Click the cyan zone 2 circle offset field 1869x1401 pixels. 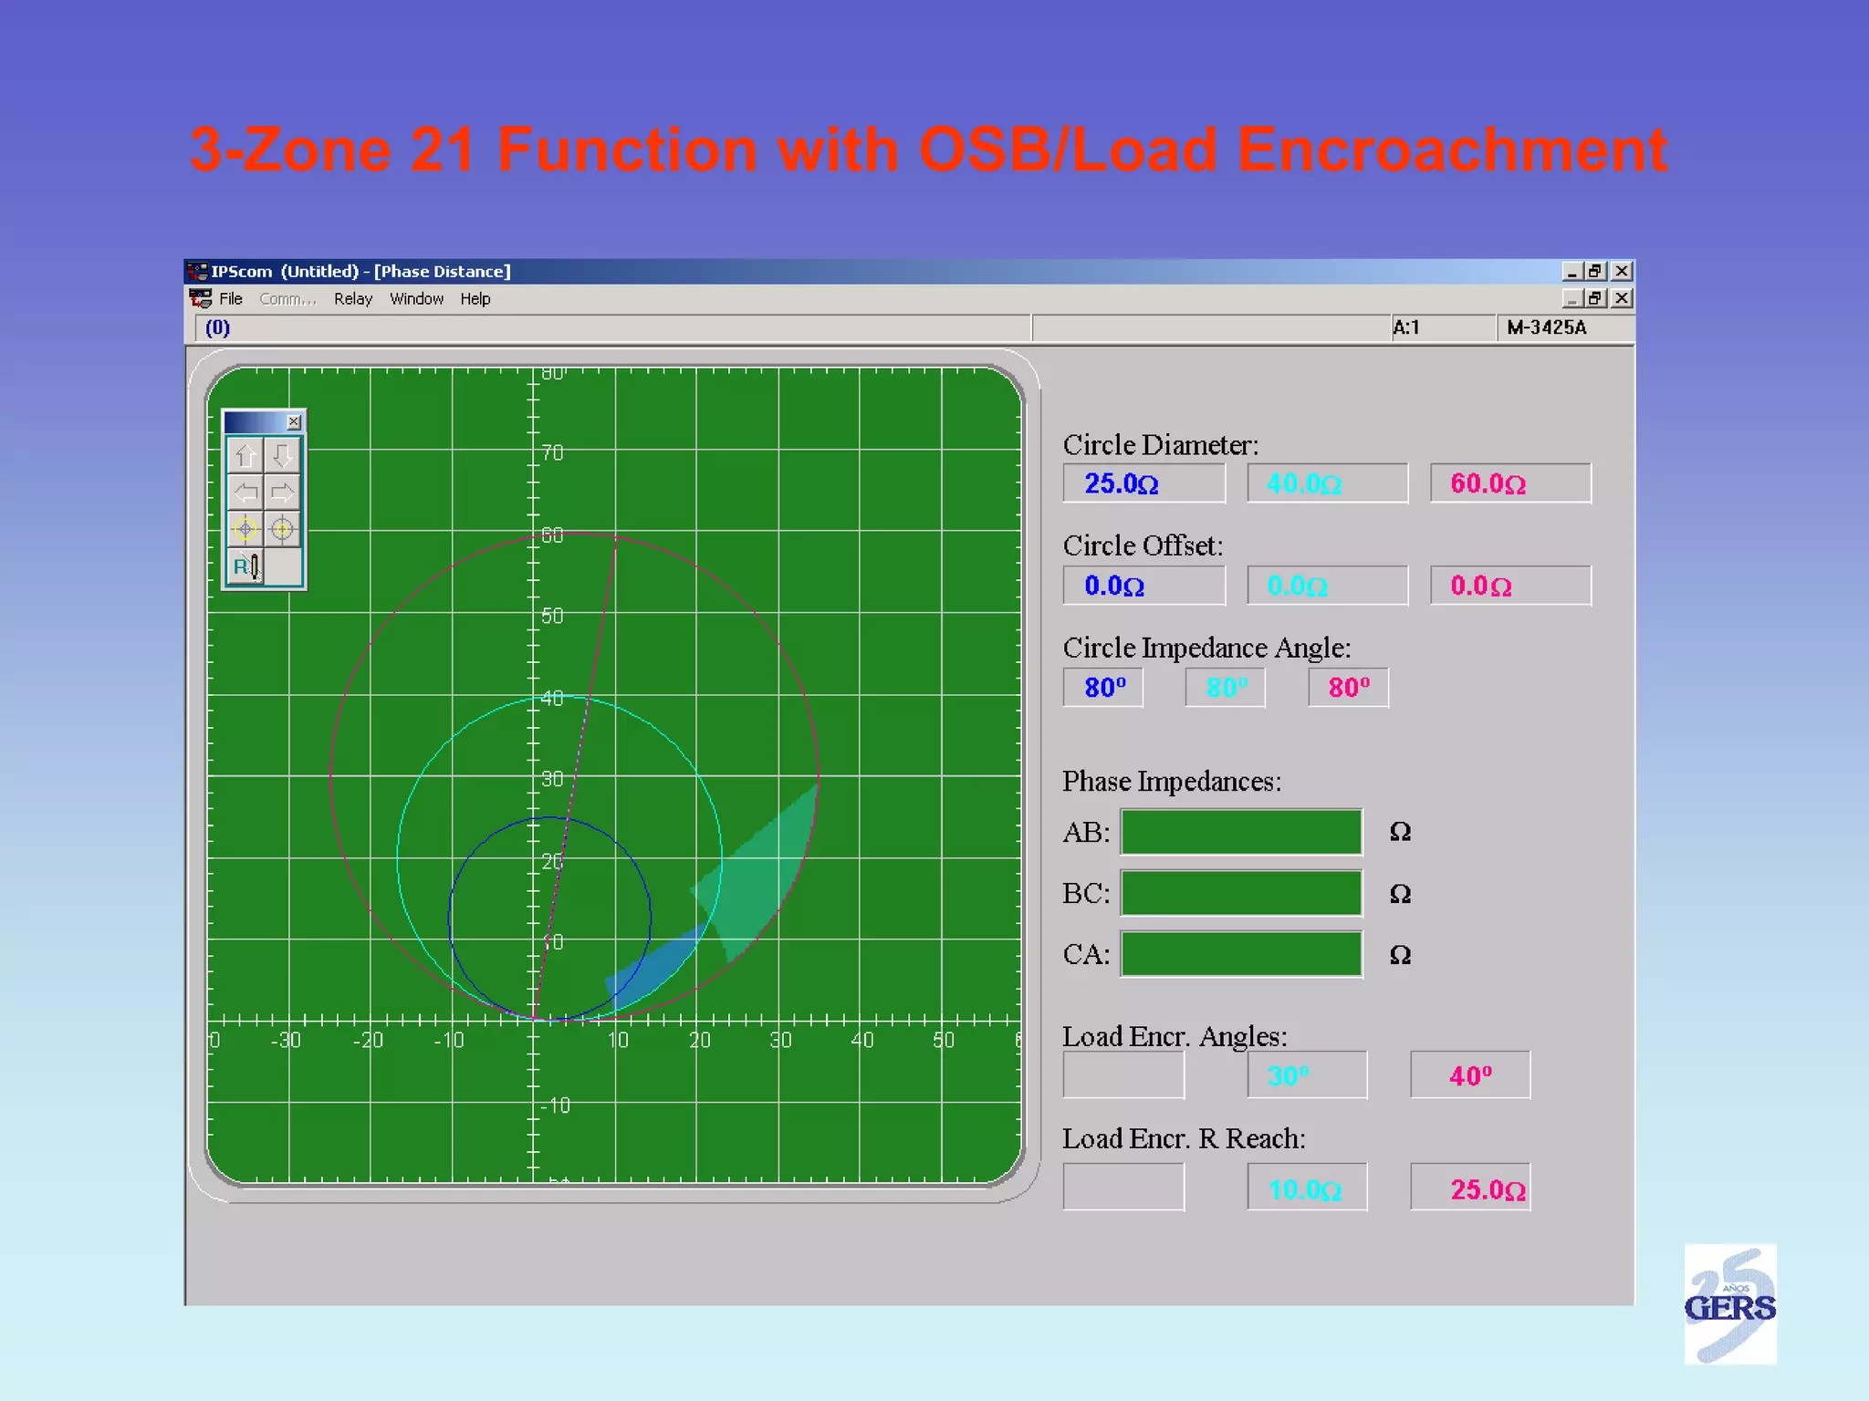click(1327, 586)
